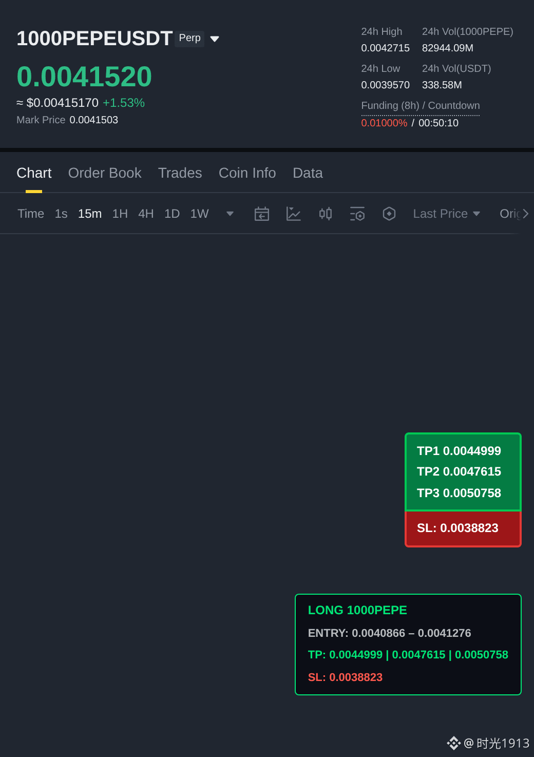The width and height of the screenshot is (534, 757).
Task: Click the red SL: 0.0038823 box
Action: point(463,528)
